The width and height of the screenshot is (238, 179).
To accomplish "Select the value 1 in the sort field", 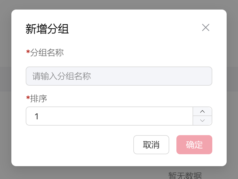I will (x=37, y=116).
